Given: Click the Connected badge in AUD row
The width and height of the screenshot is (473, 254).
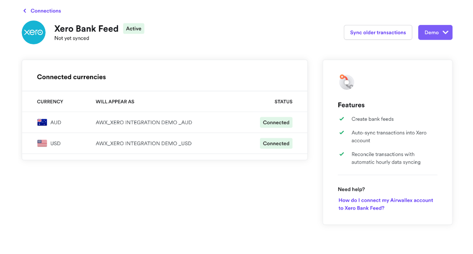Looking at the screenshot, I should (276, 123).
